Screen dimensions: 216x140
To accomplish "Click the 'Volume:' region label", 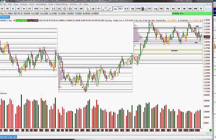I will [x=3, y=93].
